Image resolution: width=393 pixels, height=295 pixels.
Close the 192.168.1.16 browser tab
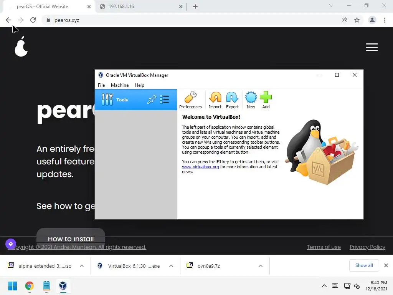pyautogui.click(x=181, y=7)
